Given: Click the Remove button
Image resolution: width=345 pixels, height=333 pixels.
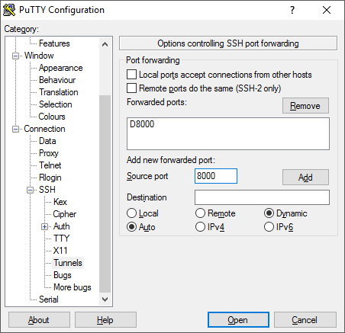Looking at the screenshot, I should click(x=305, y=106).
